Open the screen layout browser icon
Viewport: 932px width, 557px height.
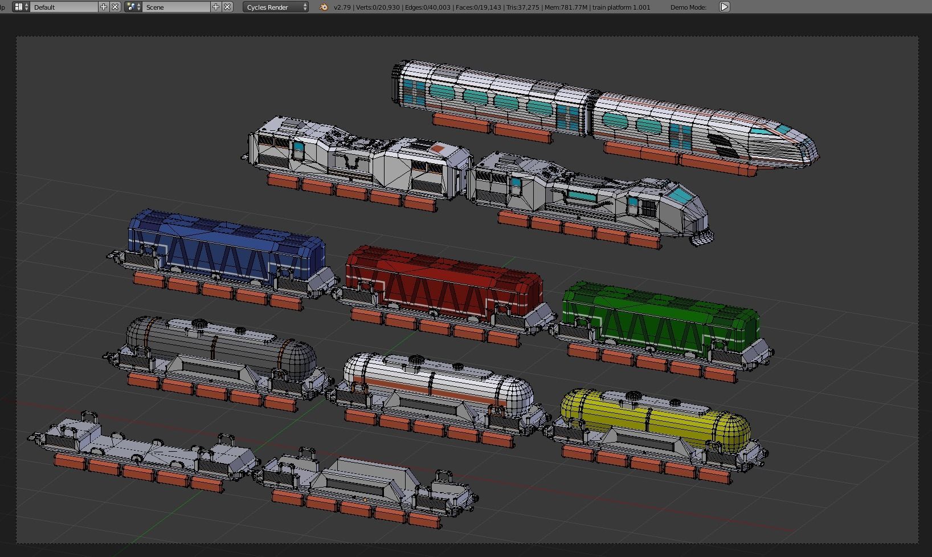21,7
